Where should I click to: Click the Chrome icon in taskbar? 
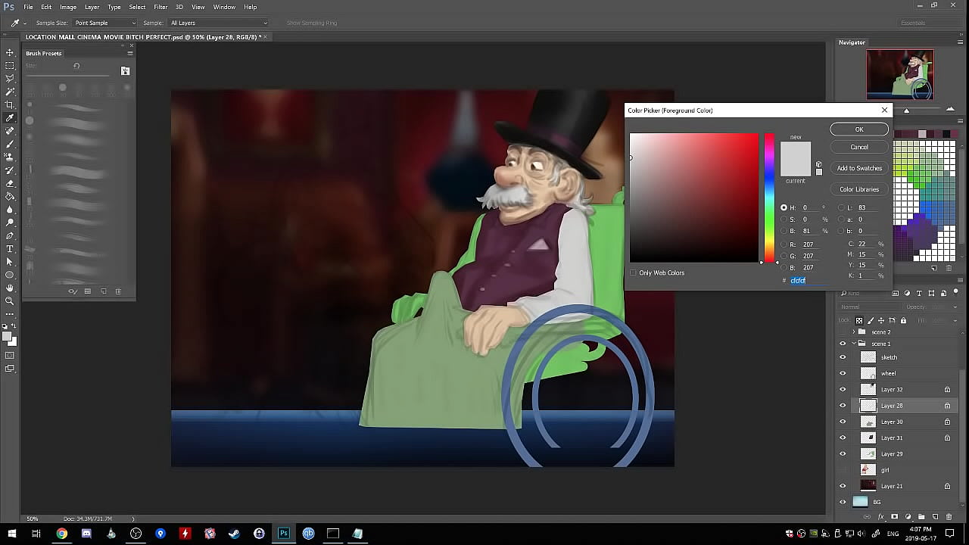(62, 534)
